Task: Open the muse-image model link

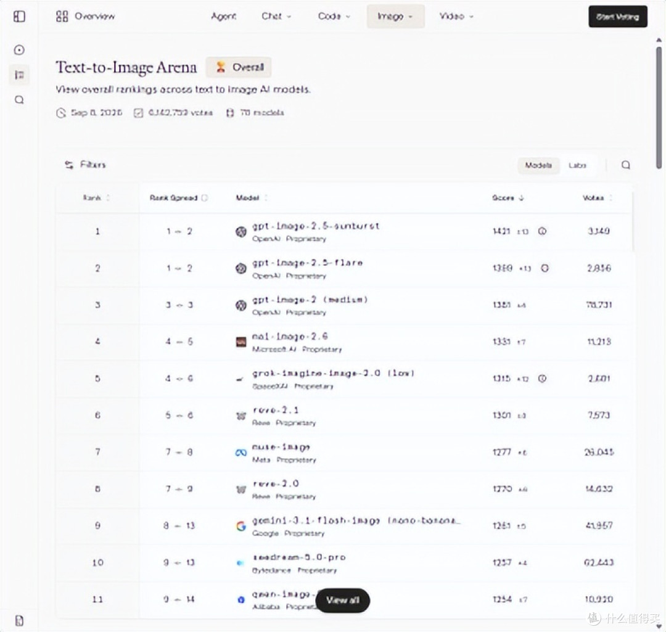Action: (281, 447)
